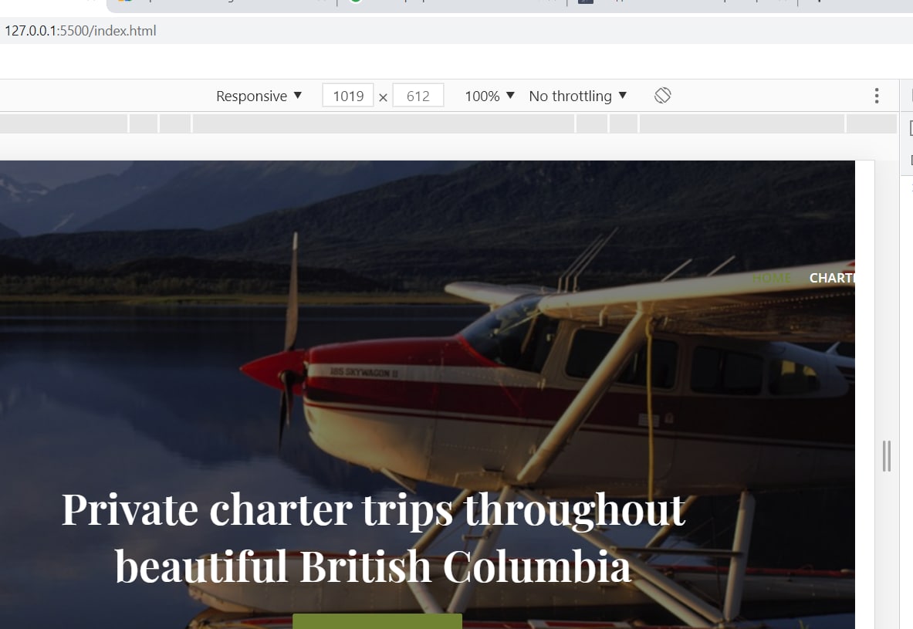
Task: Follow the HOME navigation link
Action: (x=772, y=279)
